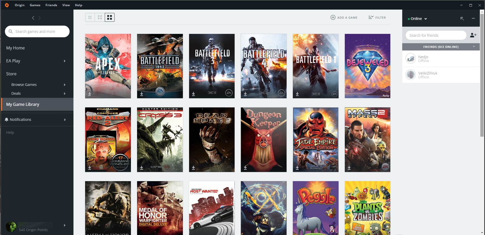Open the View menu
The width and height of the screenshot is (485, 235).
point(66,5)
